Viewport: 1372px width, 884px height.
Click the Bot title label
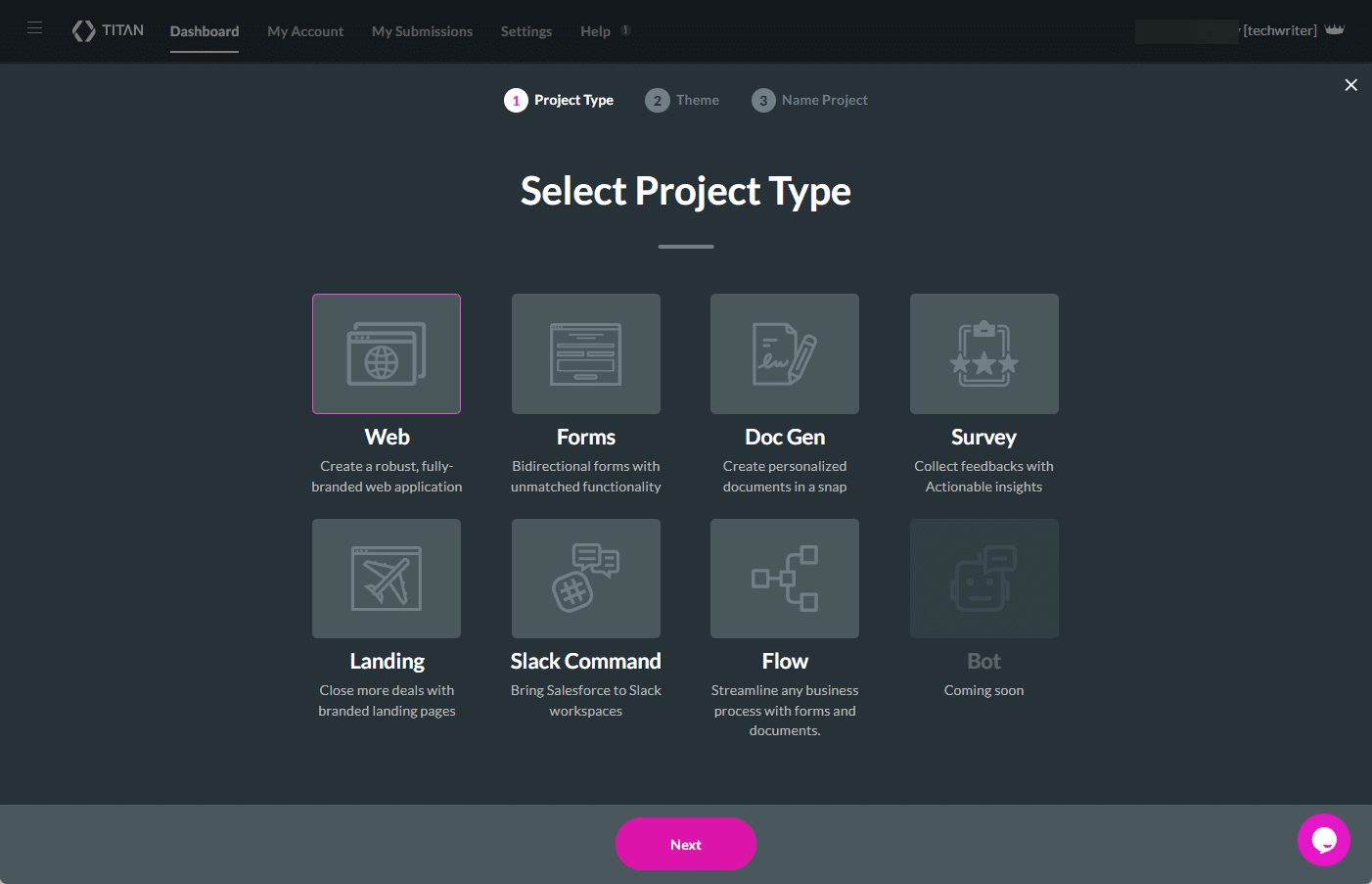[984, 661]
